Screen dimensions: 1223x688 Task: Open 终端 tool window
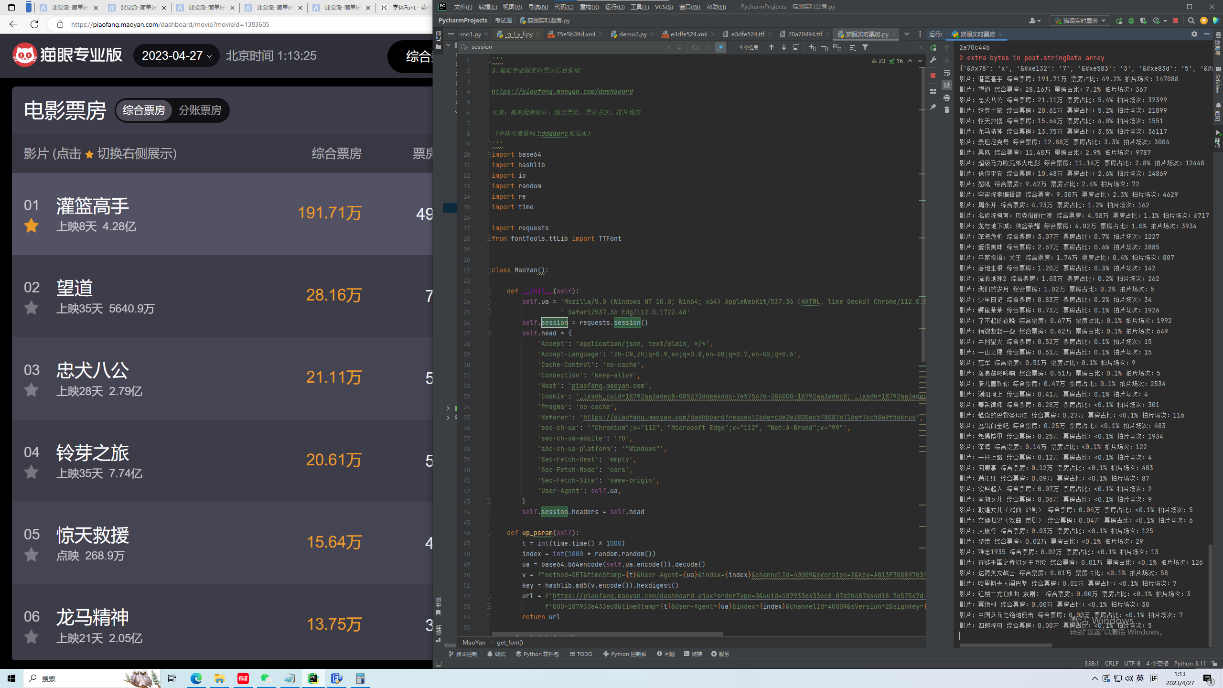click(x=693, y=654)
